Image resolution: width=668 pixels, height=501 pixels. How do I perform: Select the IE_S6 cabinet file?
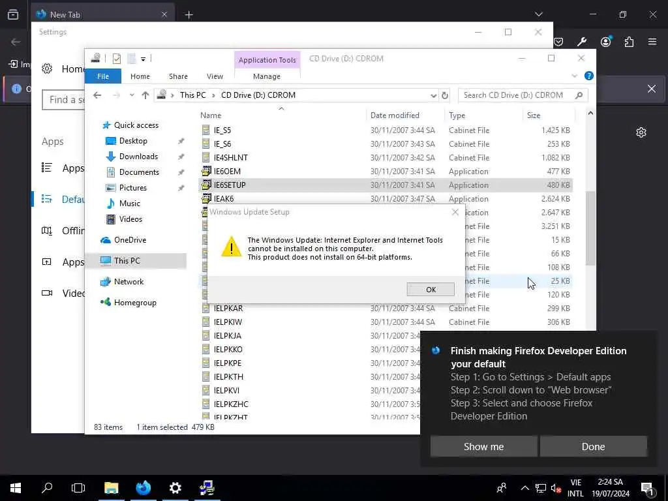click(386, 144)
